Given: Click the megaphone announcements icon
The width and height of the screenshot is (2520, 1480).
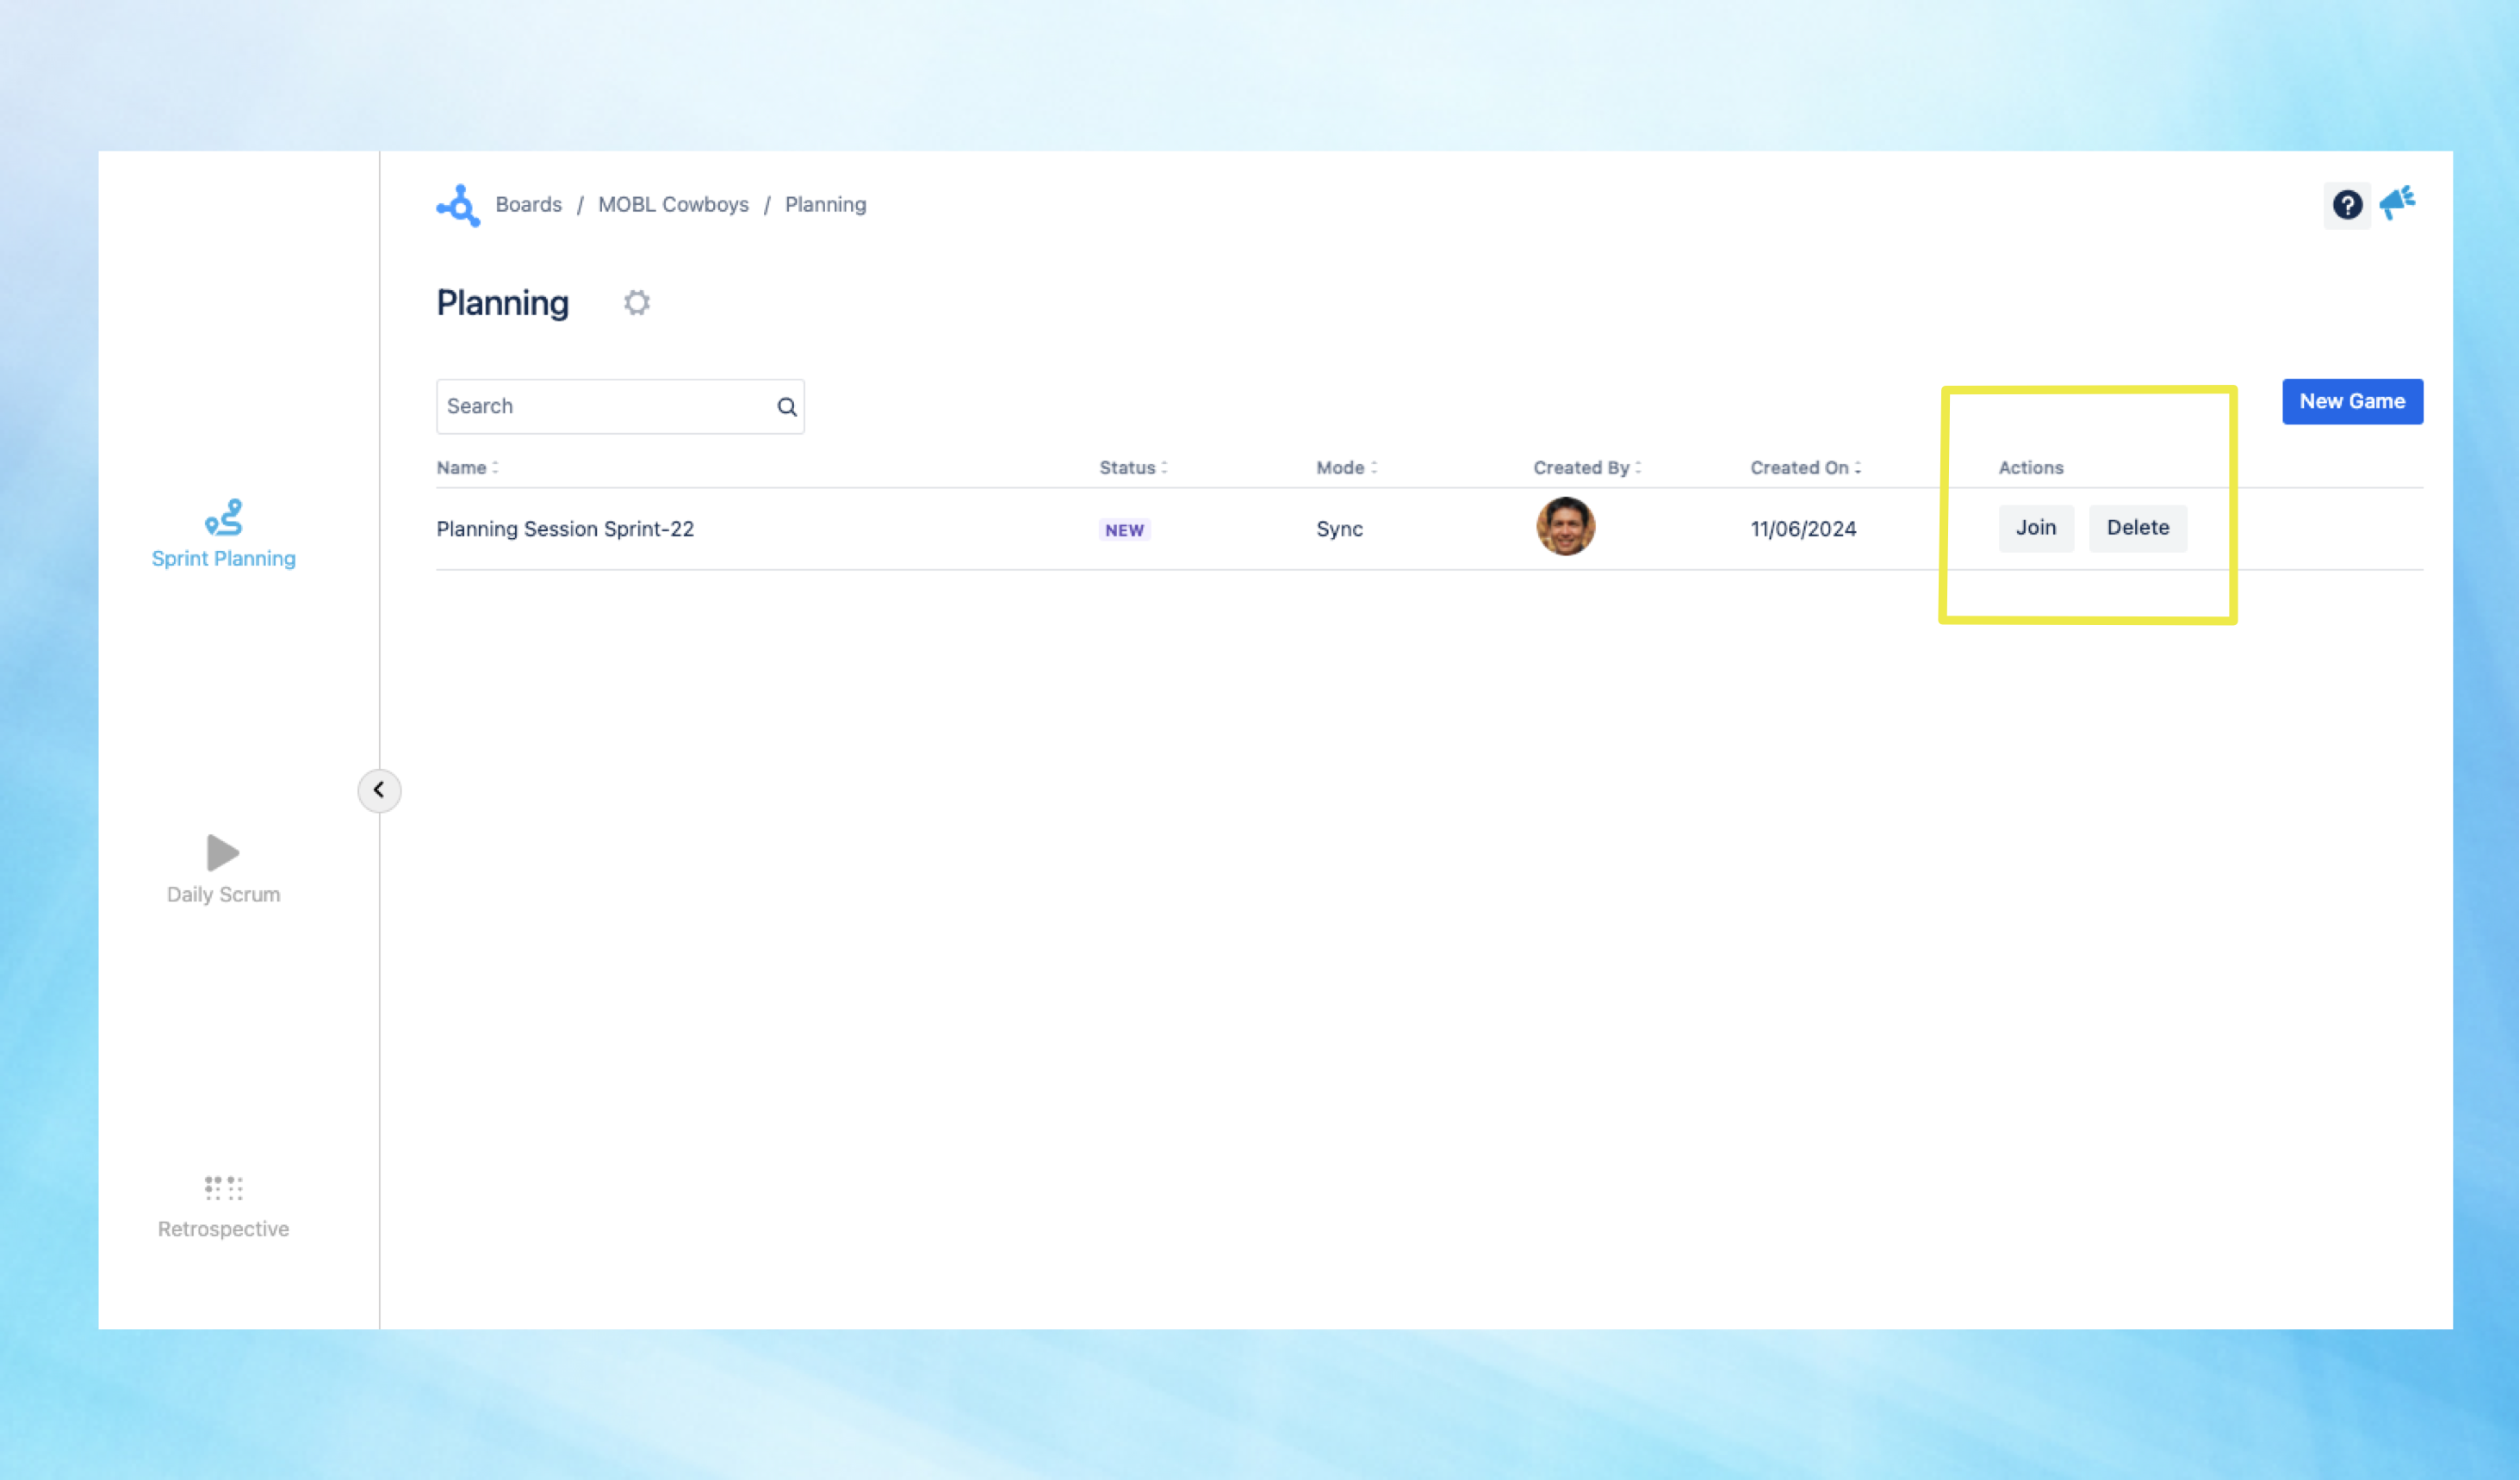Looking at the screenshot, I should pyautogui.click(x=2397, y=203).
